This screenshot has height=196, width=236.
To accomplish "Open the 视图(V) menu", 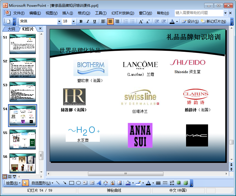I will click(x=51, y=13).
